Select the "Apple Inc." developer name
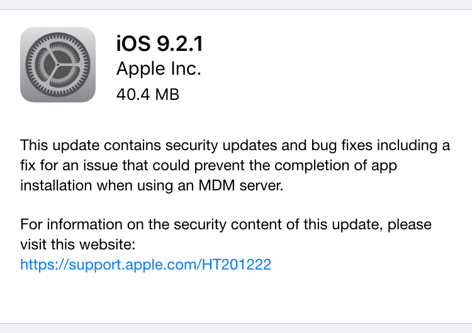This screenshot has width=472, height=333. pyautogui.click(x=159, y=68)
